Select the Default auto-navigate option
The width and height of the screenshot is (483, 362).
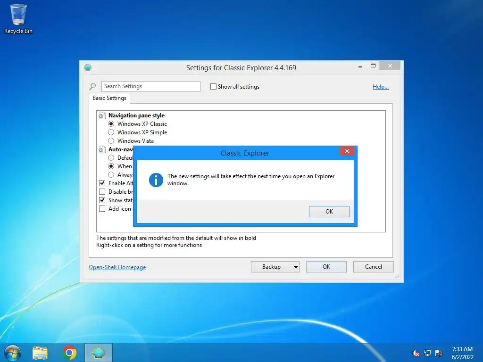[x=111, y=157]
